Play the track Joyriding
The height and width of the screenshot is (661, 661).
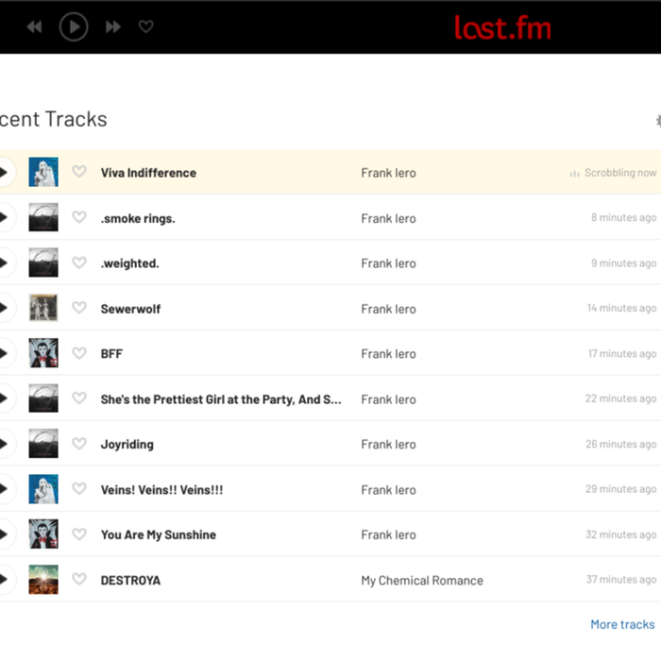tap(5, 444)
